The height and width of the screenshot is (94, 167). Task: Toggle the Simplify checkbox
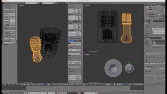147,71
